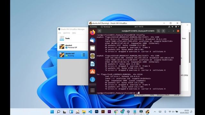Click Activities in the Ubuntu top bar
Screen dimensions: 205x115
93,27
